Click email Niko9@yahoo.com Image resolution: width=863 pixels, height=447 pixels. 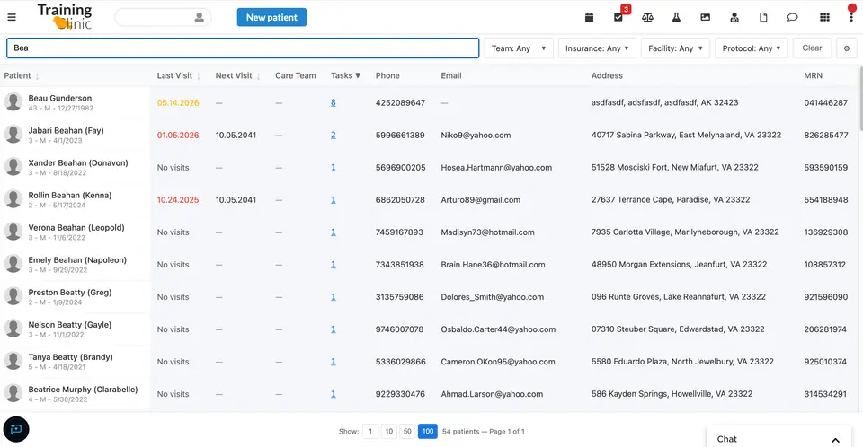tap(476, 136)
